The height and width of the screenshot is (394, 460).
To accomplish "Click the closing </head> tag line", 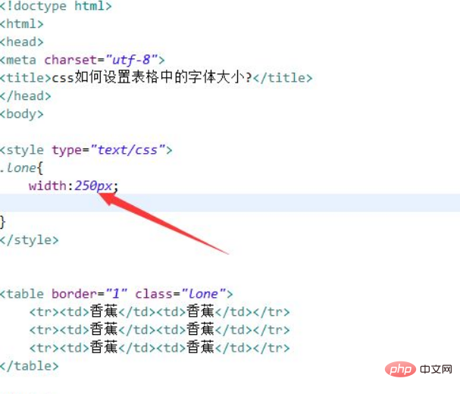I will pos(26,96).
